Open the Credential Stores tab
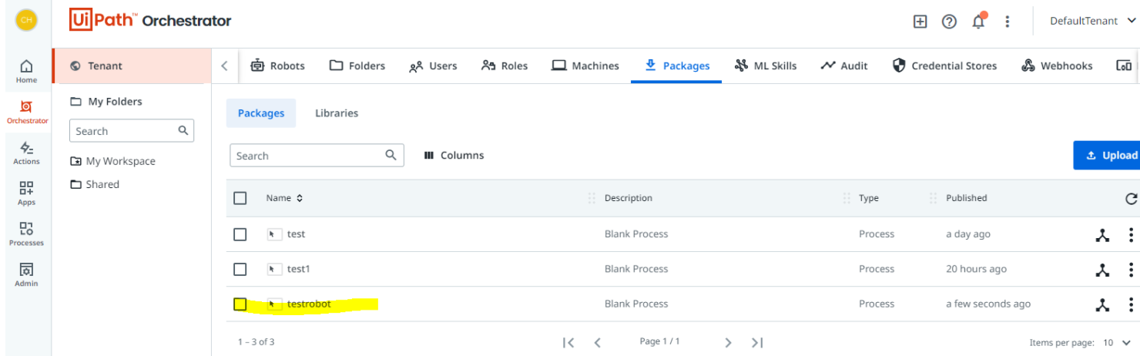The height and width of the screenshot is (356, 1140). coord(944,65)
